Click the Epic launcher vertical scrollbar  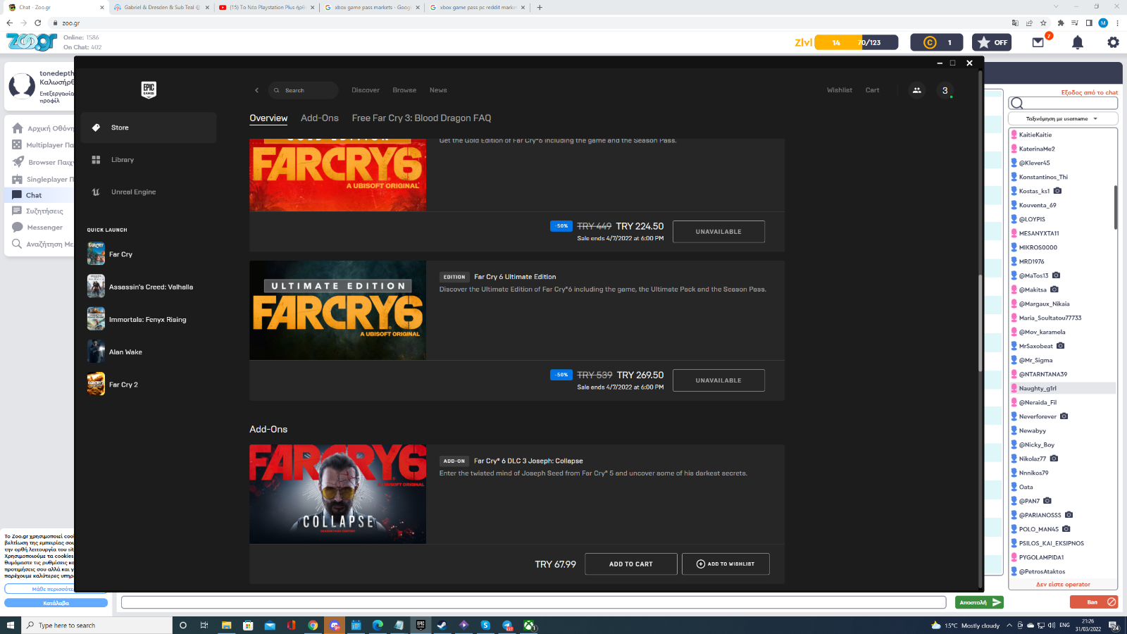click(x=980, y=323)
